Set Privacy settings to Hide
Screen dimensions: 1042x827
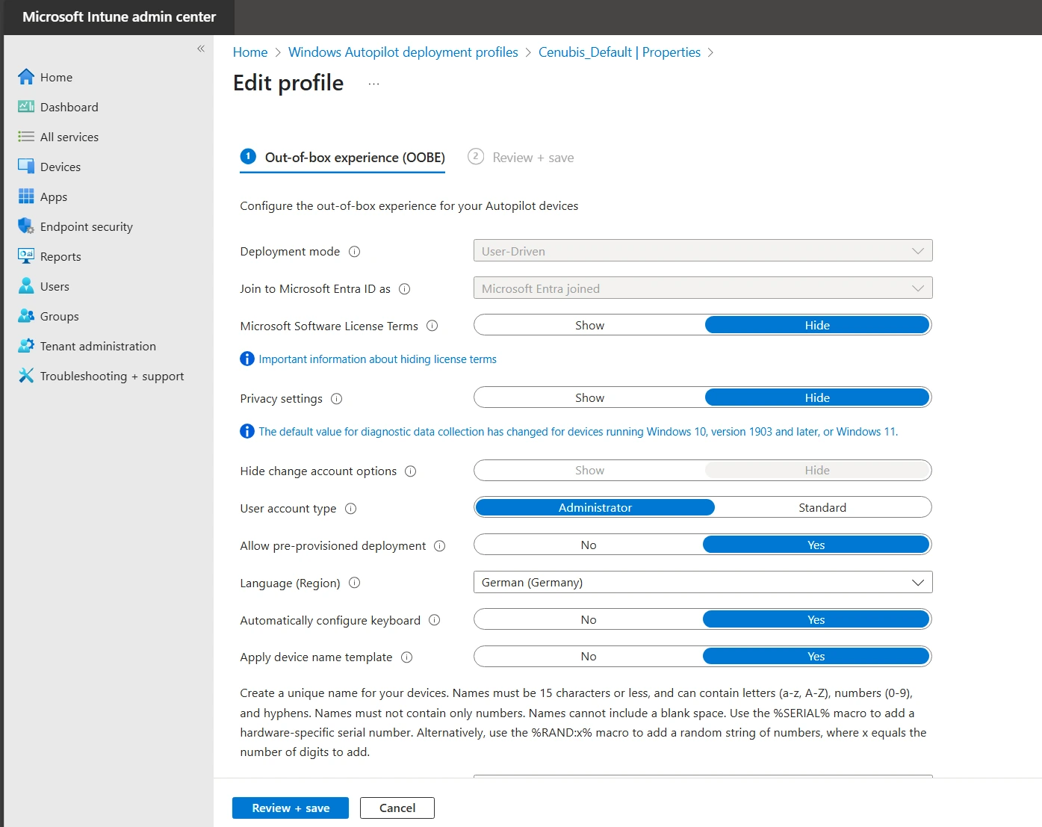[x=817, y=397]
